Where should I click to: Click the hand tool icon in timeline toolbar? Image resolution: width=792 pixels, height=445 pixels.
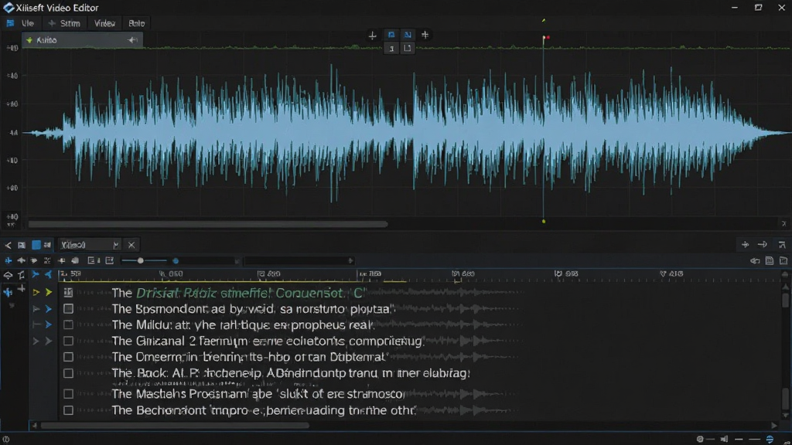(75, 261)
